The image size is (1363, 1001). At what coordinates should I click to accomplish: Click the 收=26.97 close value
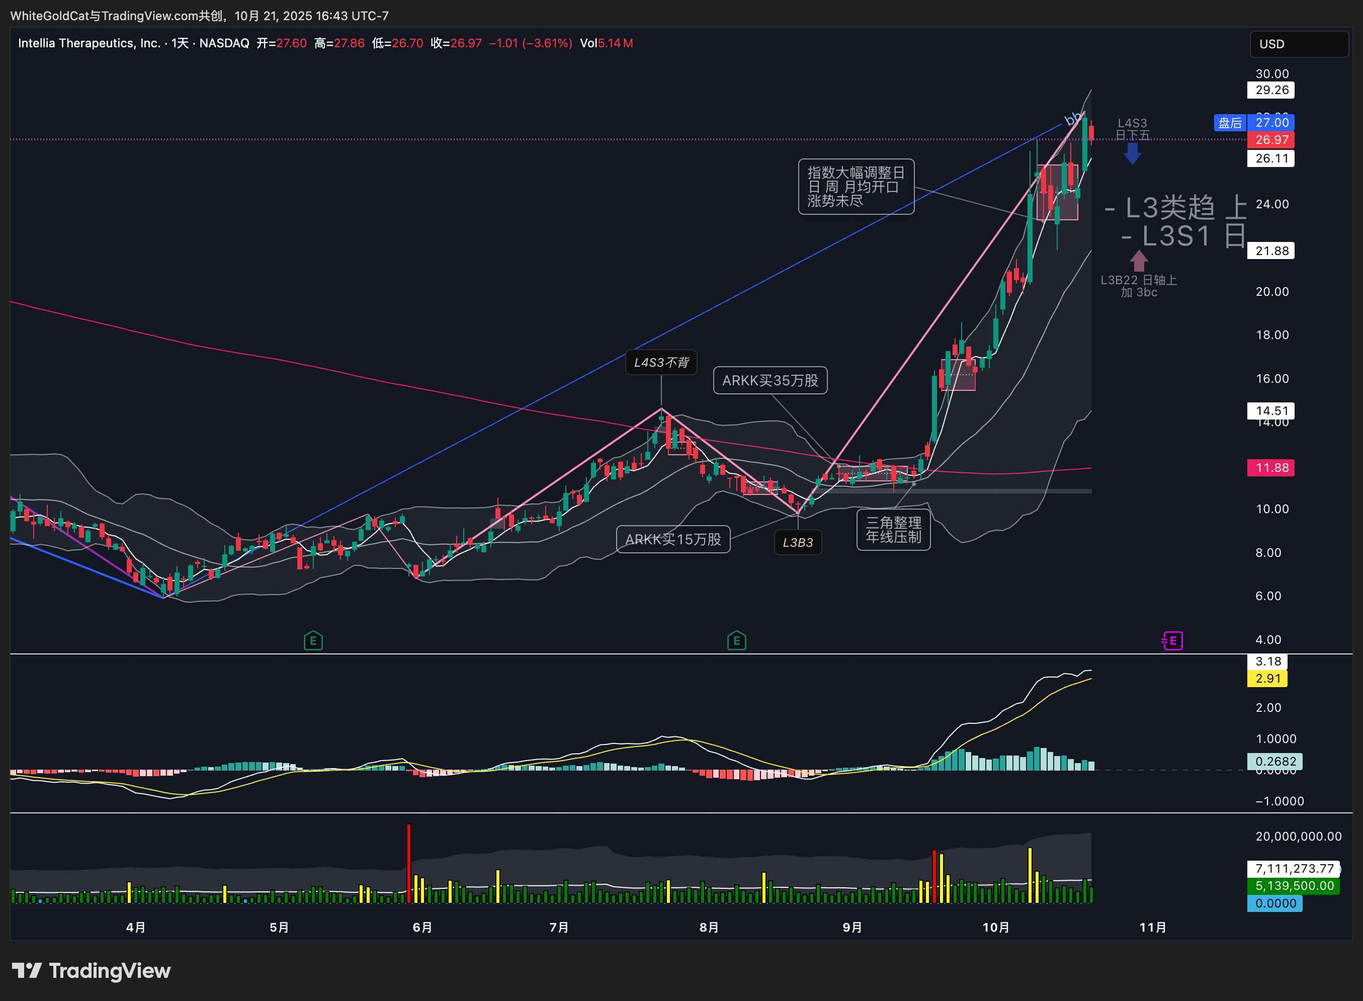[456, 43]
